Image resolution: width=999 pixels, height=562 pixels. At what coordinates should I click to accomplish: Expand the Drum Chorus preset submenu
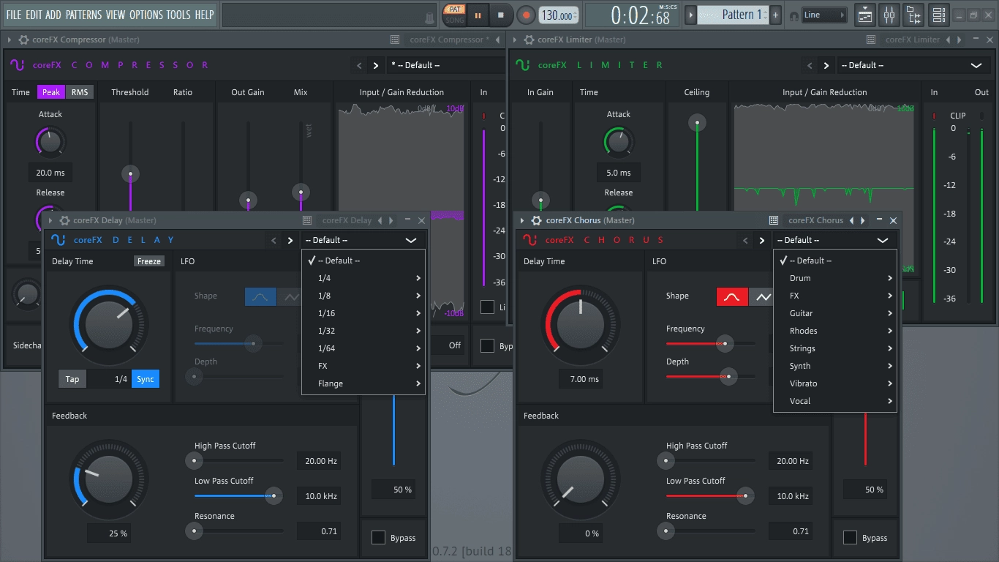coord(835,278)
